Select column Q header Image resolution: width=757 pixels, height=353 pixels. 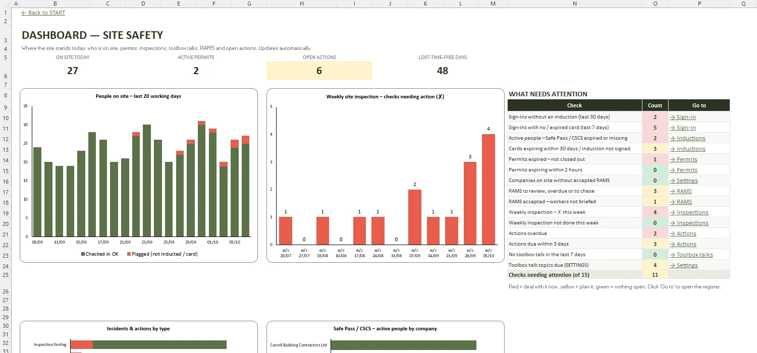click(743, 4)
